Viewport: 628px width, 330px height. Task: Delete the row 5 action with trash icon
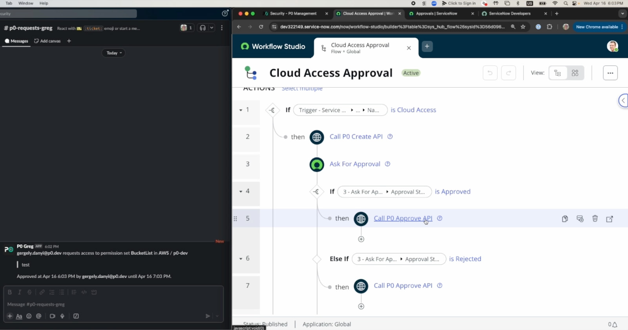[595, 218]
